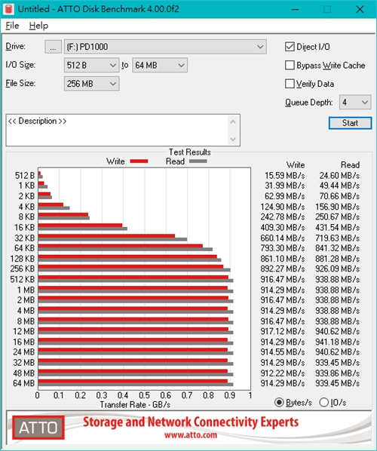Image resolution: width=377 pixels, height=451 pixels.
Task: Open the Help menu
Action: click(x=38, y=26)
